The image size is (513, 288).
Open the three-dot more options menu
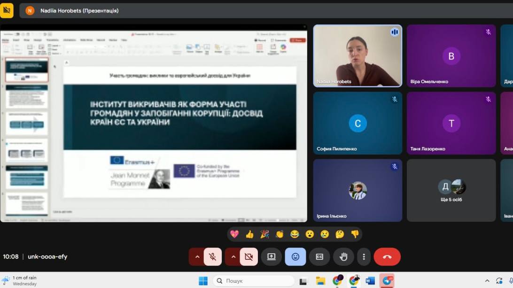(364, 257)
